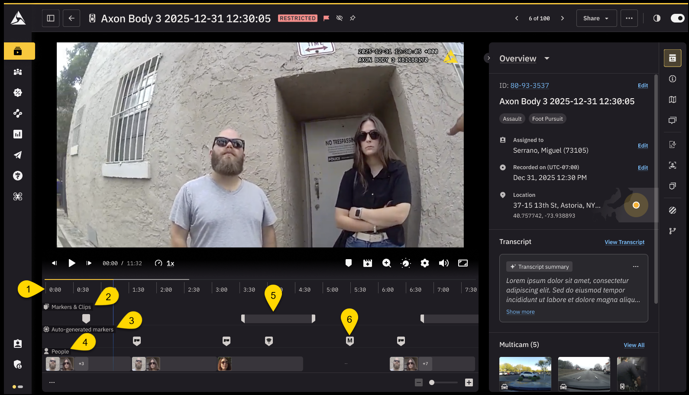Click the video playback progress bar
The height and width of the screenshot is (395, 689).
click(260, 279)
